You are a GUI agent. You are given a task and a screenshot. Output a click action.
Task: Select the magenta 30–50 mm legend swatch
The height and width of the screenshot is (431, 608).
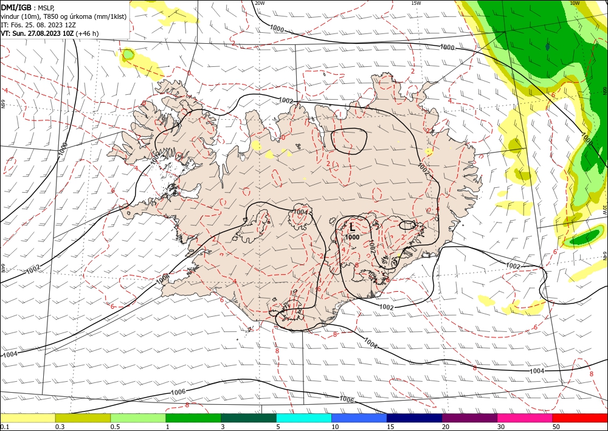click(525, 418)
